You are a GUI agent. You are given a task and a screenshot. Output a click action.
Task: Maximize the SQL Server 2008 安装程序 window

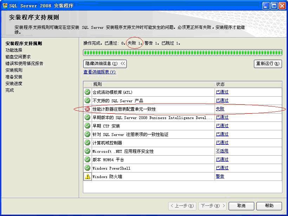click(x=274, y=6)
